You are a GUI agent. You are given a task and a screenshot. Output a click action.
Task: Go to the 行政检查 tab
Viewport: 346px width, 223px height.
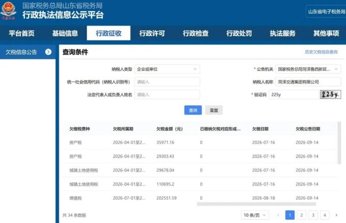(195, 34)
